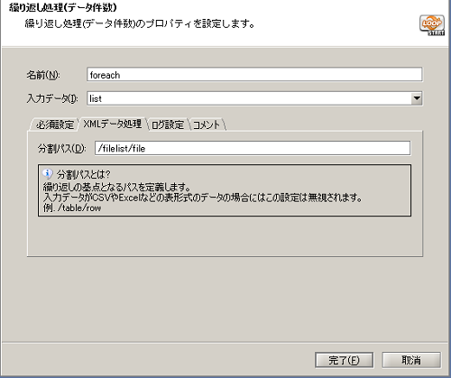Focus the 名前 text field containing foreach

tap(254, 75)
